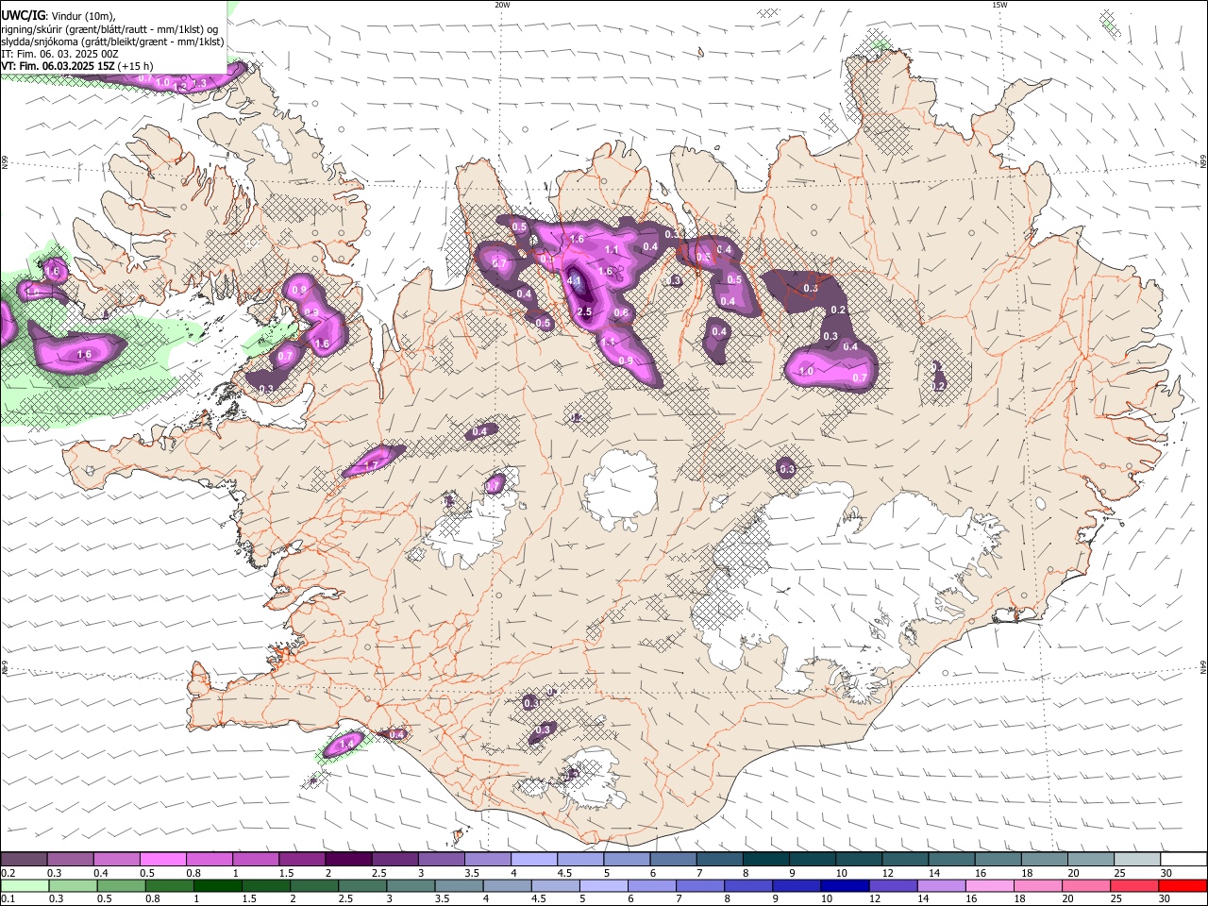Click the lavender 4 swatch in upper legend
1208x906 pixels.
pos(534,860)
